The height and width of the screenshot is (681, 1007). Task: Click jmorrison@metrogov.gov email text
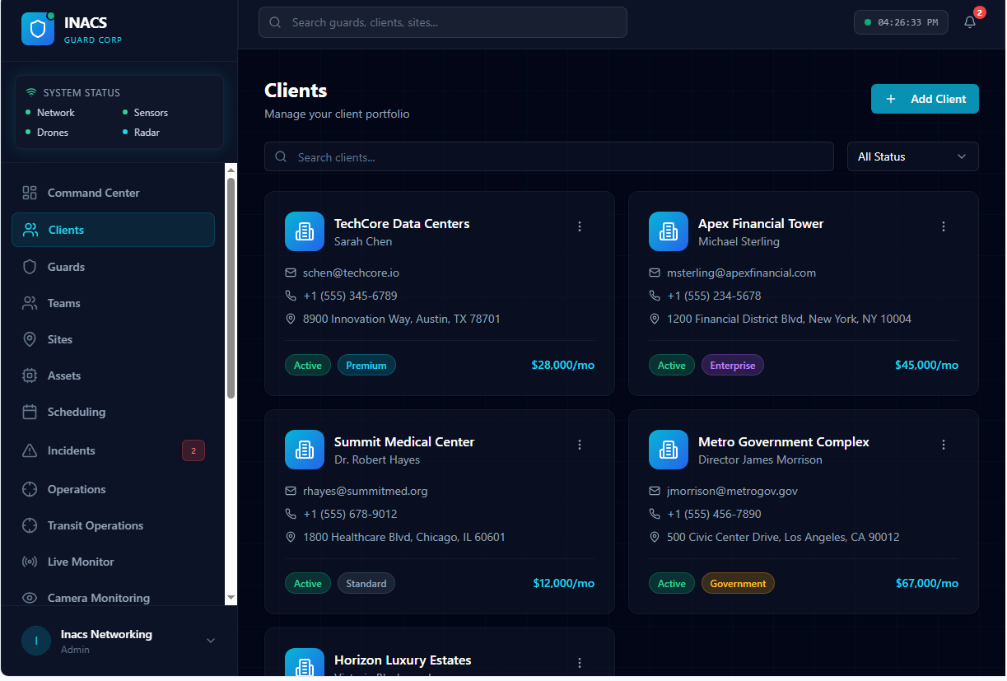[732, 491]
